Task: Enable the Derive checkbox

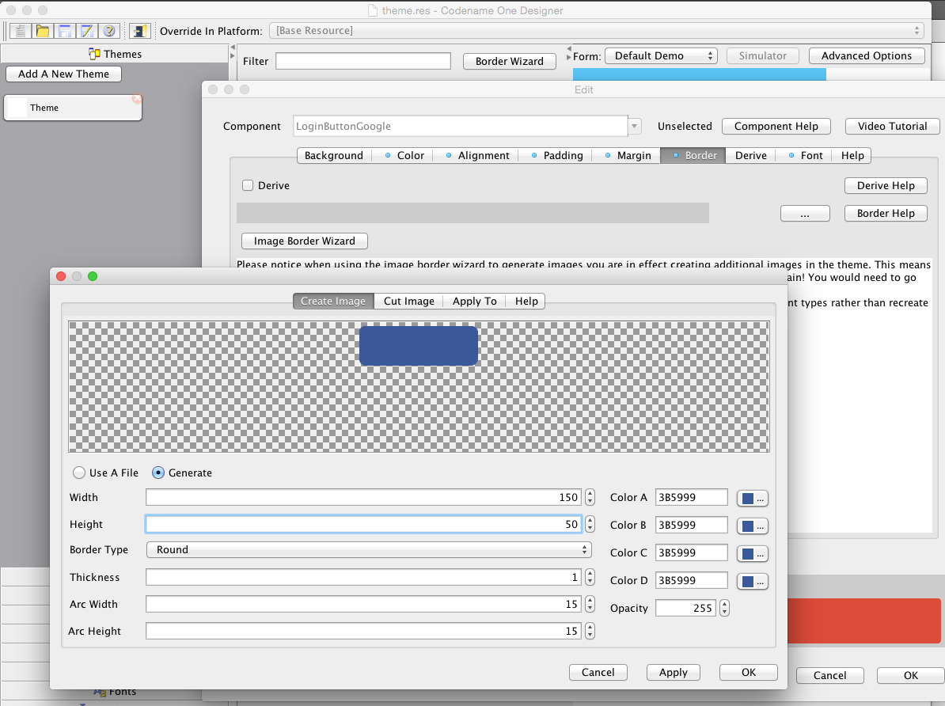Action: pyautogui.click(x=248, y=185)
